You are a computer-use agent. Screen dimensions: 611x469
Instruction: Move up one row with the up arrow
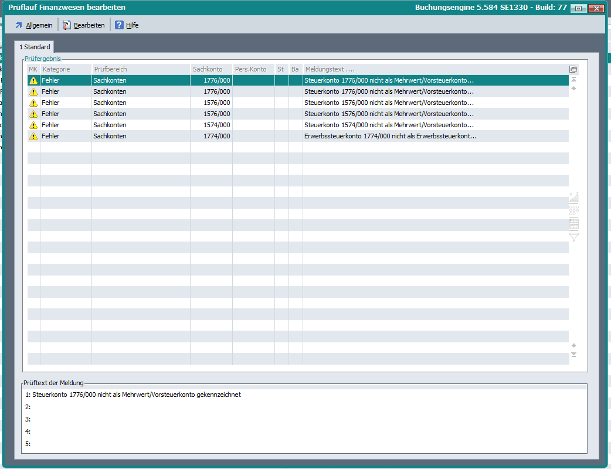point(573,89)
